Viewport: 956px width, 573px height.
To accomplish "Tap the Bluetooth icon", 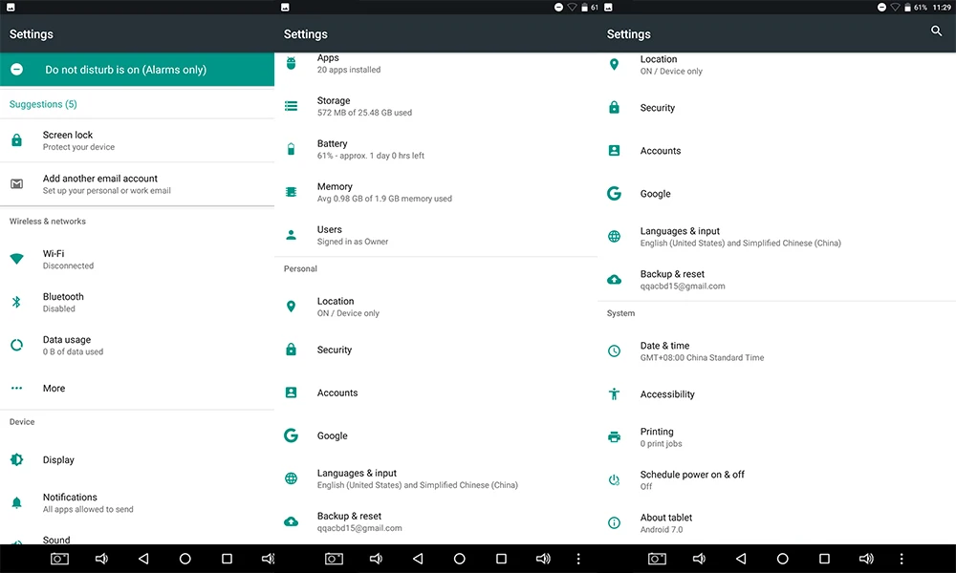I will point(17,302).
